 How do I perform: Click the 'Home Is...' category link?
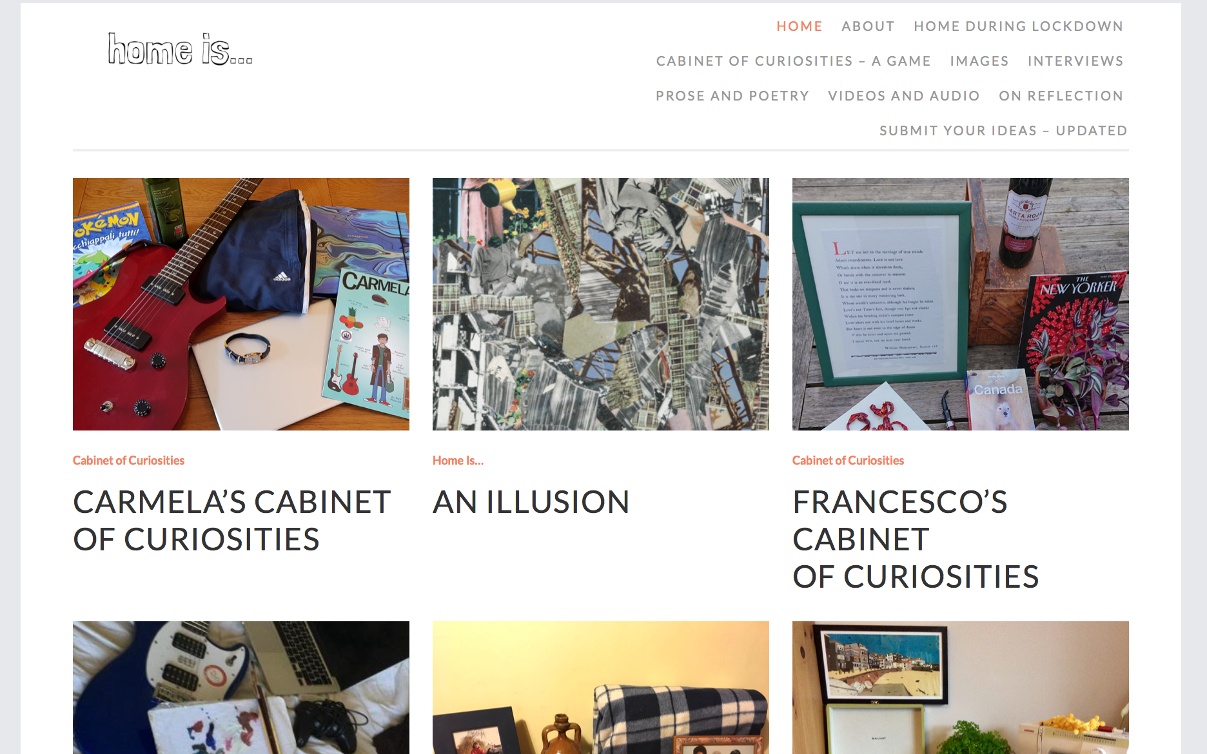tap(458, 460)
